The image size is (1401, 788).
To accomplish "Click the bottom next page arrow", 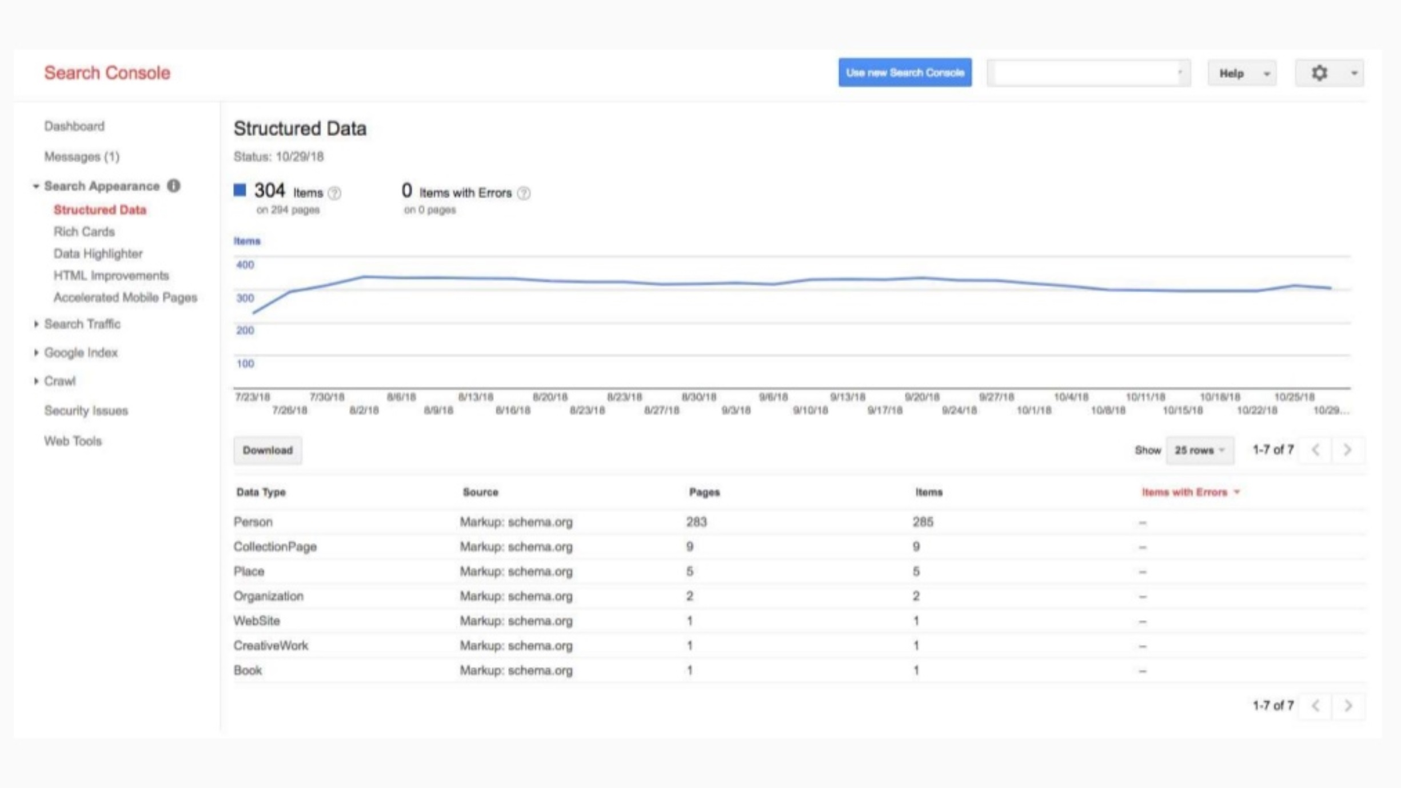I will [x=1347, y=706].
